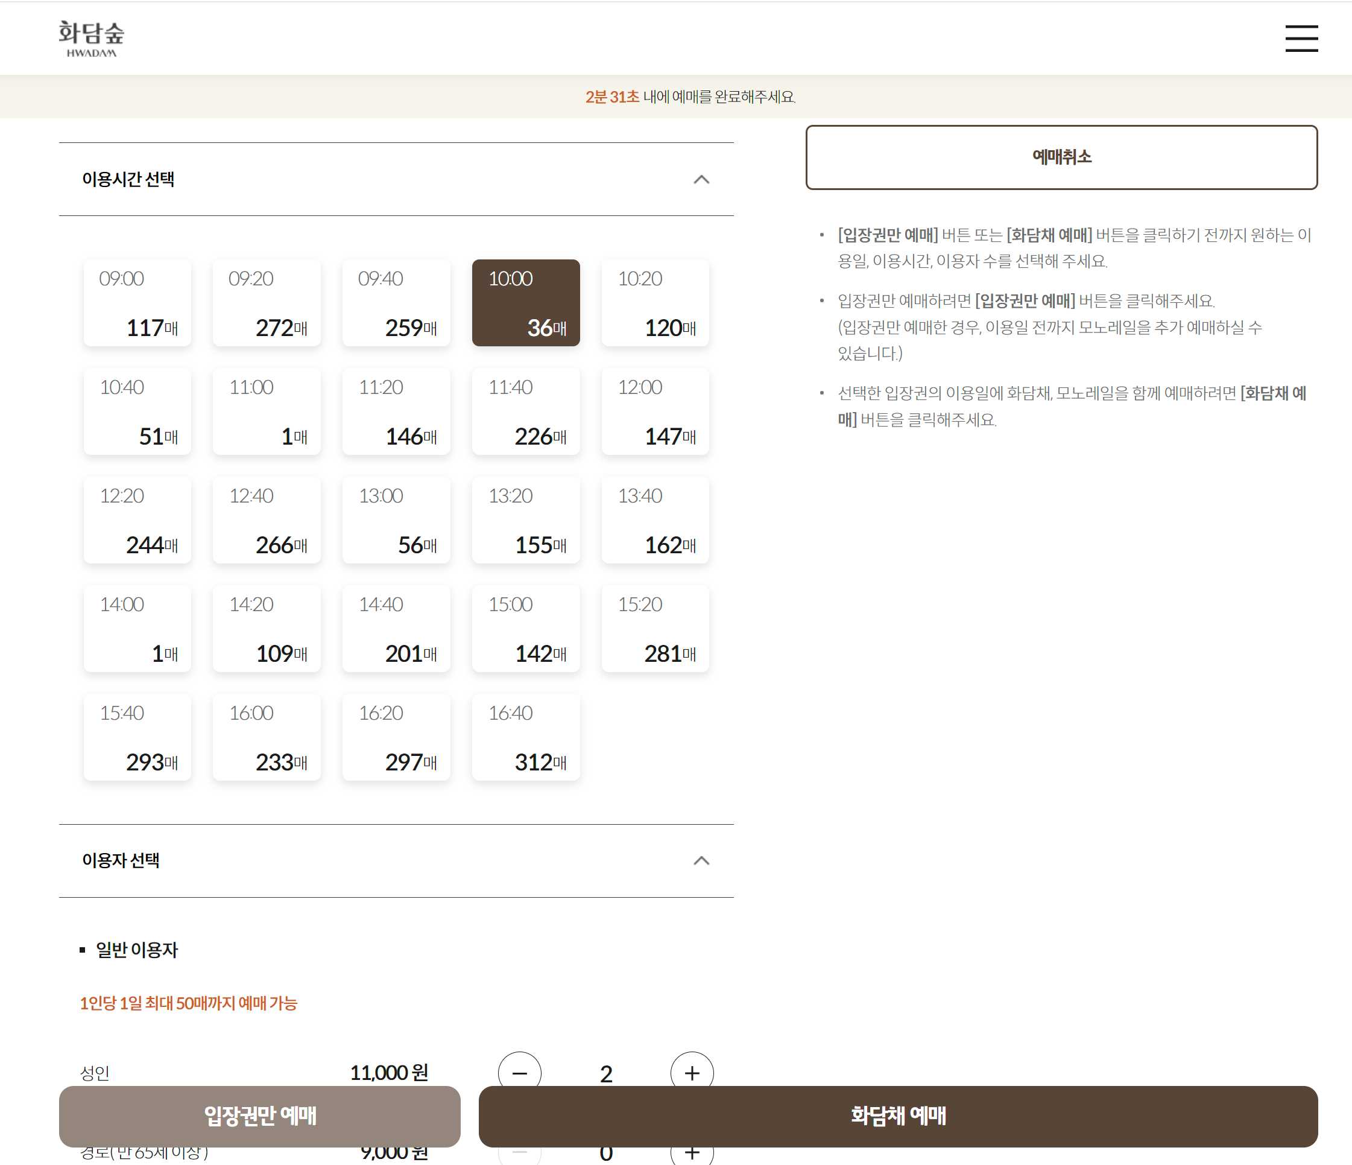Click the 화담채 예매 button

click(x=898, y=1116)
